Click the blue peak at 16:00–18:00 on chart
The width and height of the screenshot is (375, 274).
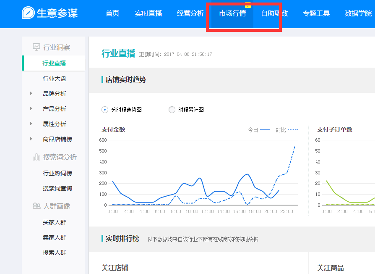[247, 174]
